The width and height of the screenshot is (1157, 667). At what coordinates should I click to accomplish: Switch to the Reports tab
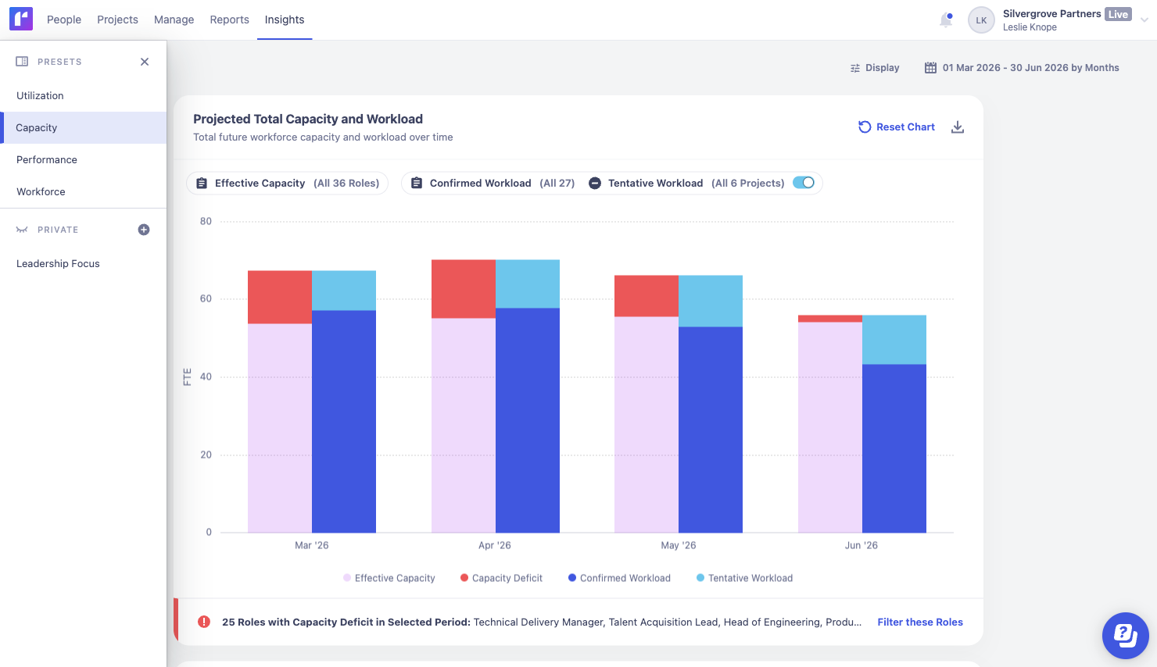[229, 20]
